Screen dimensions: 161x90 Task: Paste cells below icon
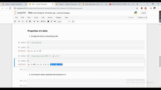pos(30,21)
